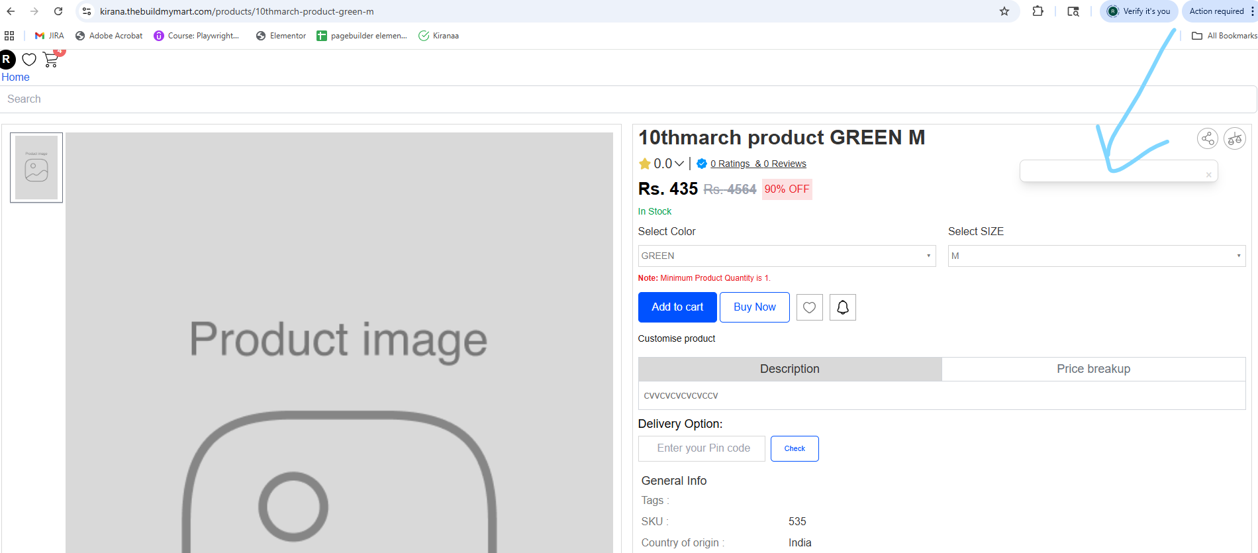
Task: Open the wishlist heart in the header
Action: (29, 60)
